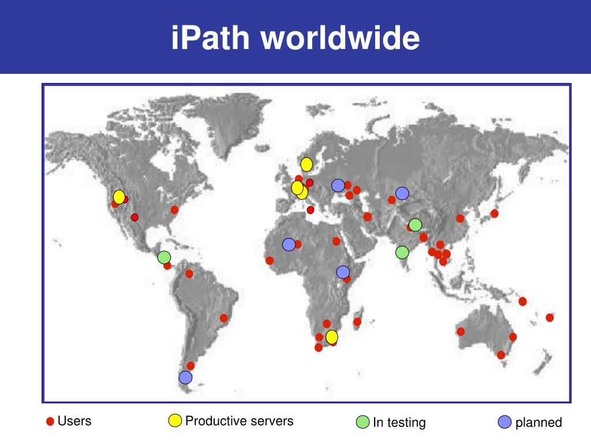Click the red user dot on West African coast
Image resolution: width=591 pixels, height=443 pixels.
point(270,260)
